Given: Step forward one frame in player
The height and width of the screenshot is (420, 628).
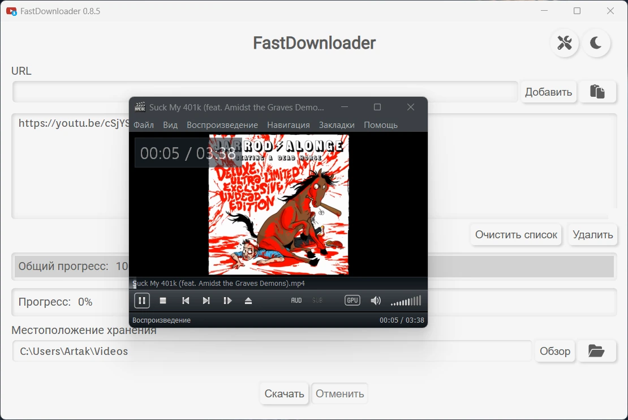Looking at the screenshot, I should click(227, 301).
